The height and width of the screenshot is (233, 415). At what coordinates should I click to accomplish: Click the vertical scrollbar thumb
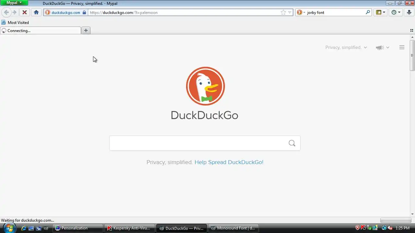412,55
